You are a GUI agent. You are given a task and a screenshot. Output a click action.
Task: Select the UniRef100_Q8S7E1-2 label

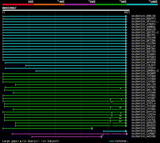click(145, 33)
